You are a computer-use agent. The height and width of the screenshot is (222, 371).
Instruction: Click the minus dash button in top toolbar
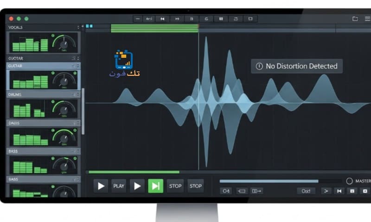[x=138, y=19]
